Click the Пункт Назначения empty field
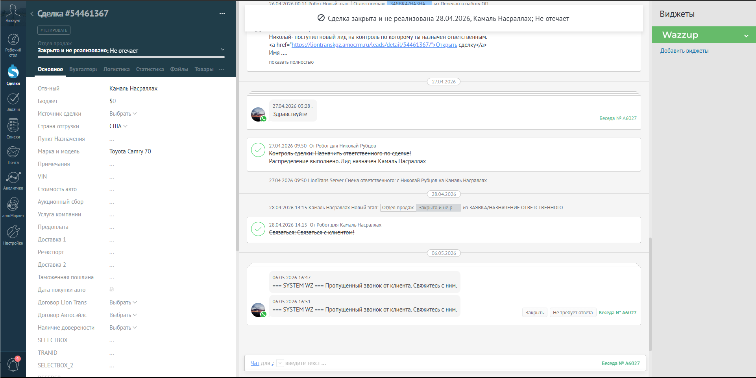Screen dimensions: 756x378 pyautogui.click(x=112, y=139)
